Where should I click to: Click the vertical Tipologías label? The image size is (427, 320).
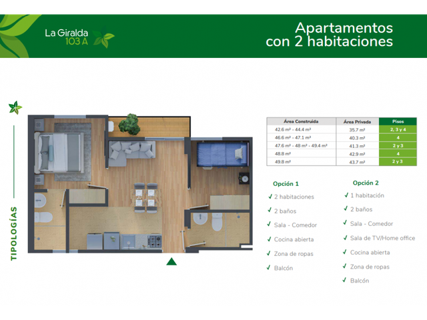point(13,234)
